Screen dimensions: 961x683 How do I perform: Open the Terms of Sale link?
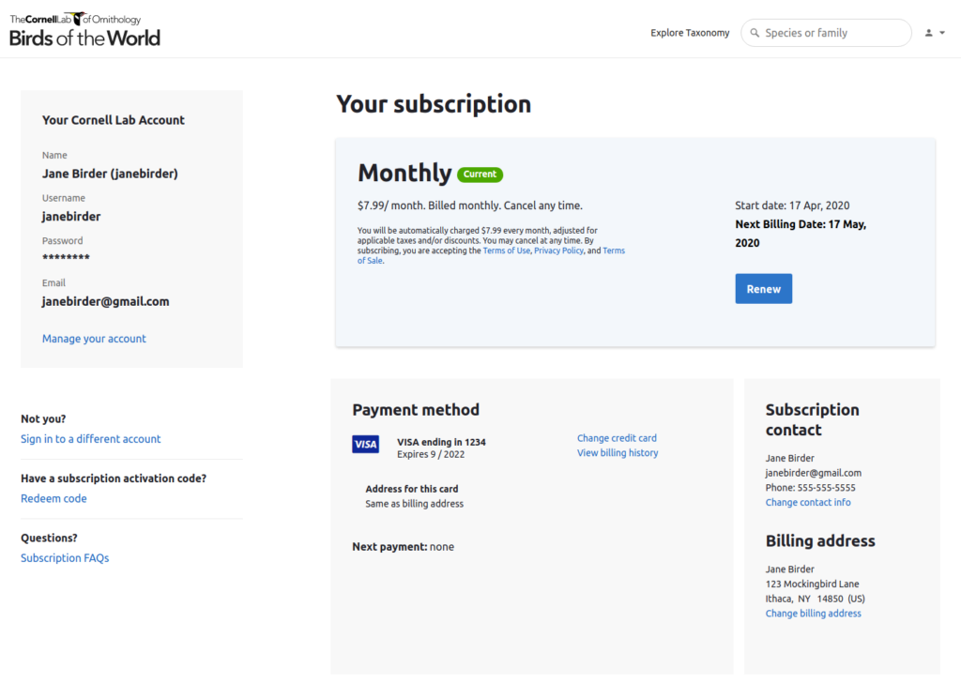pyautogui.click(x=614, y=250)
